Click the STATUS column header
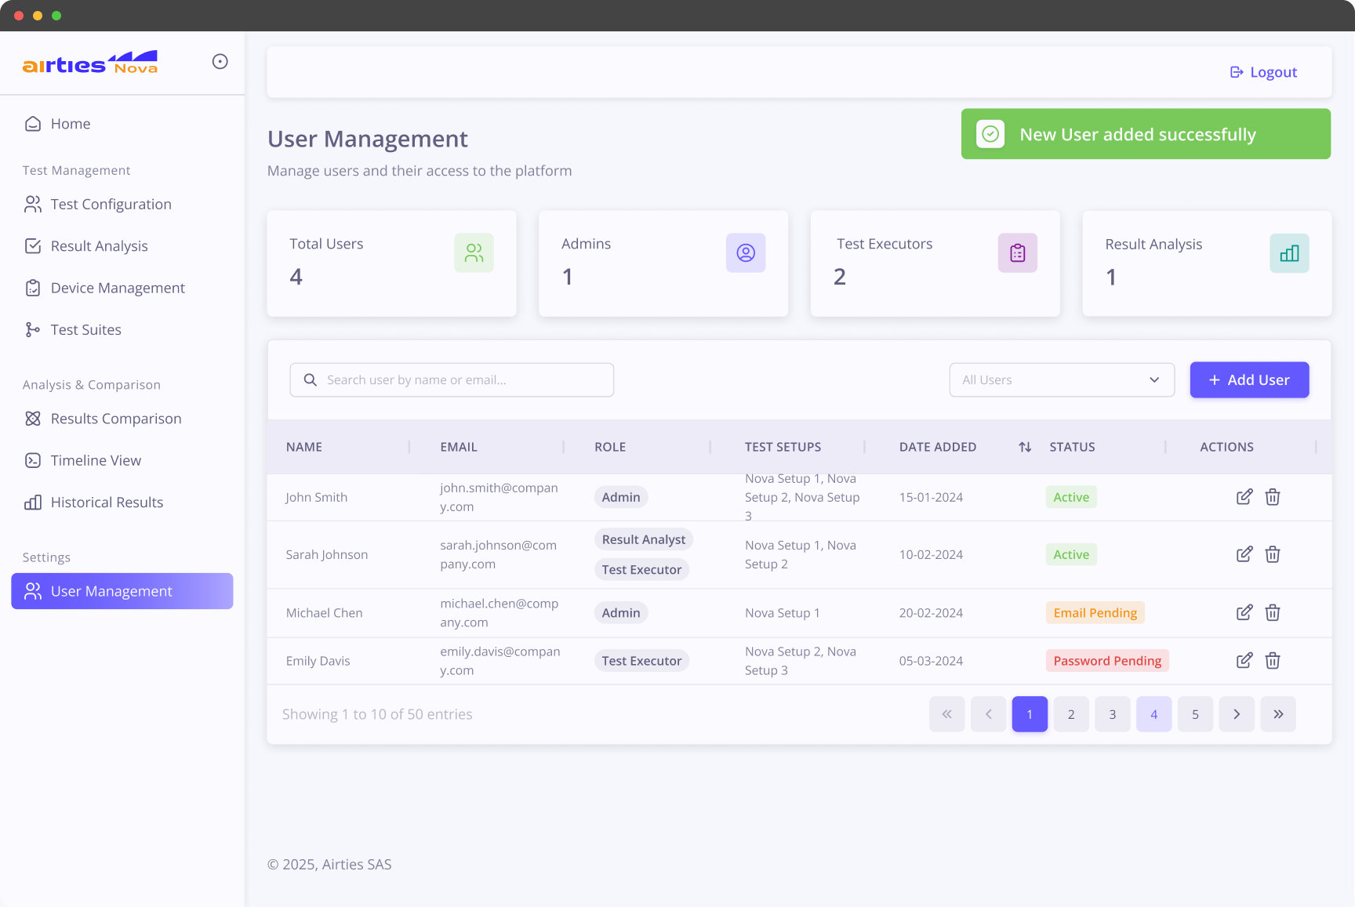 1072,447
